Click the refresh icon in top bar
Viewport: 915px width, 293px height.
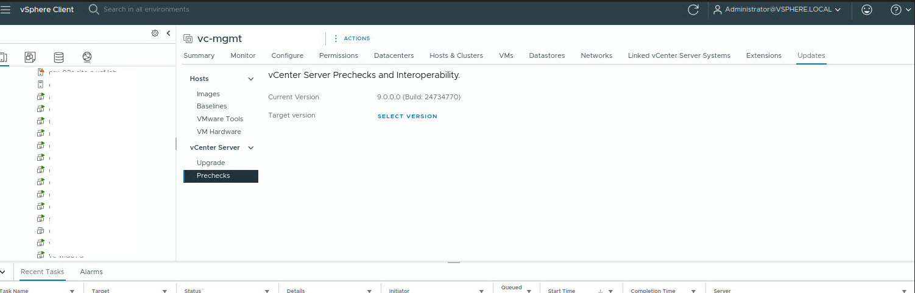(x=693, y=10)
